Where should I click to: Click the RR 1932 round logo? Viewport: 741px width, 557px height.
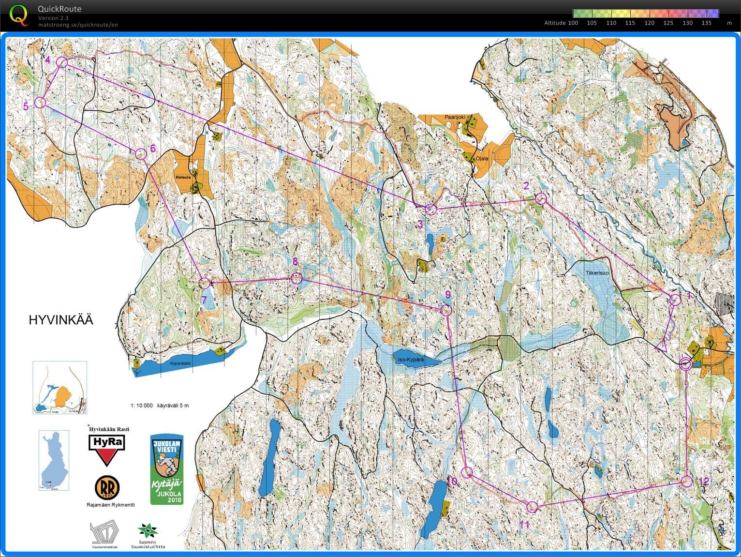pyautogui.click(x=107, y=488)
